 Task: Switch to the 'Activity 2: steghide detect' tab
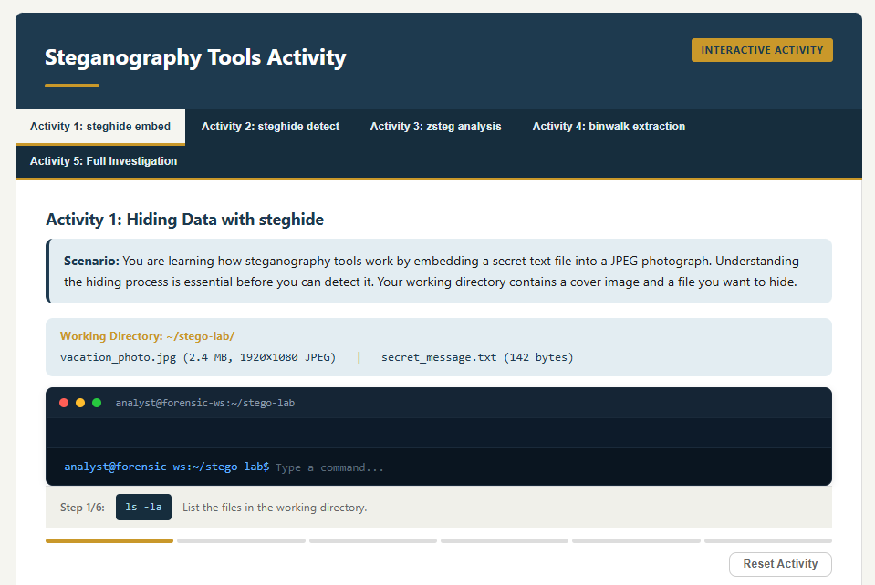270,126
